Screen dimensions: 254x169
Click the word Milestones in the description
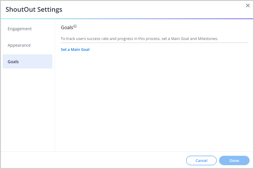[207, 39]
